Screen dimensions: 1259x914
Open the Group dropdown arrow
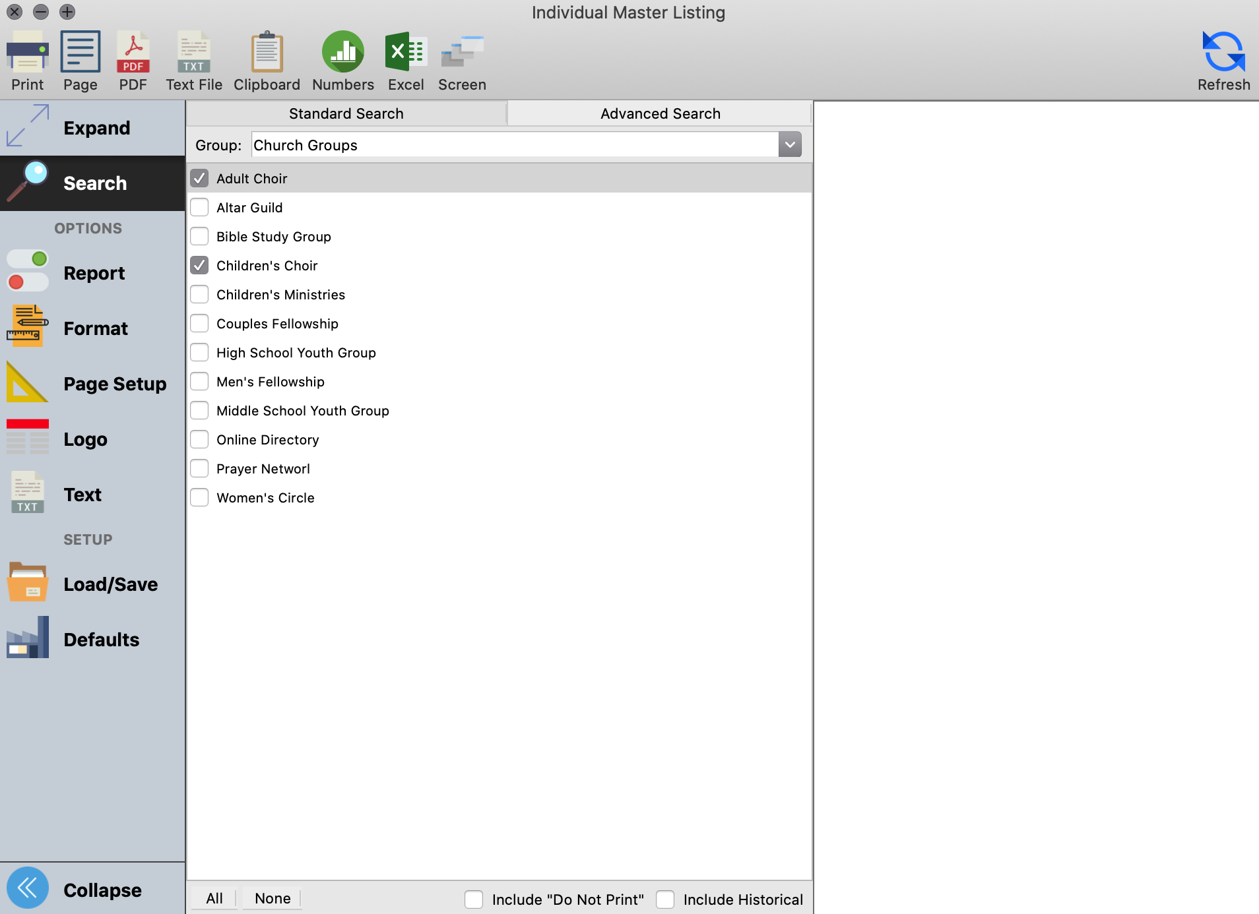790,145
